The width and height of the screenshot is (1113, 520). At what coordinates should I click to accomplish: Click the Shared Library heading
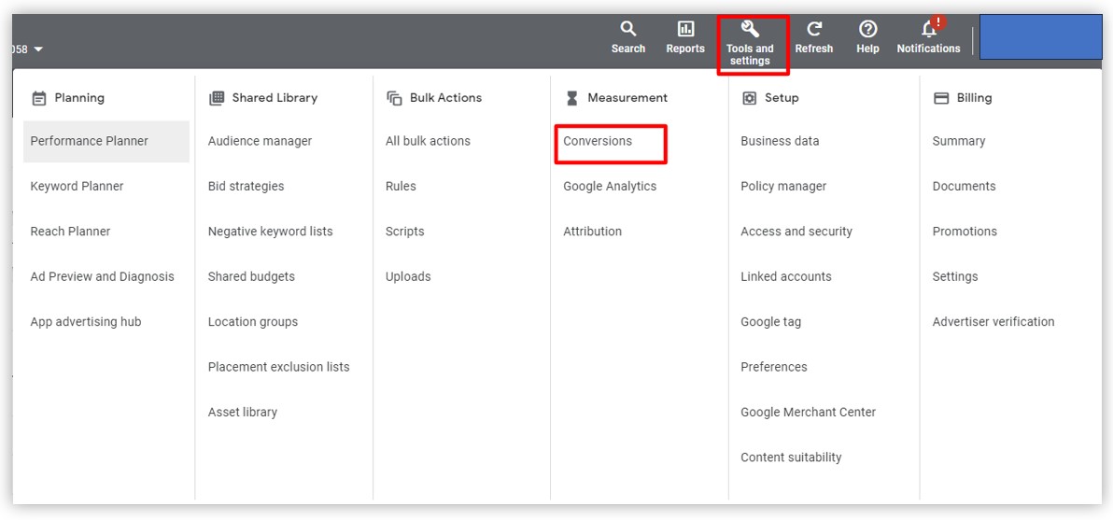click(275, 98)
